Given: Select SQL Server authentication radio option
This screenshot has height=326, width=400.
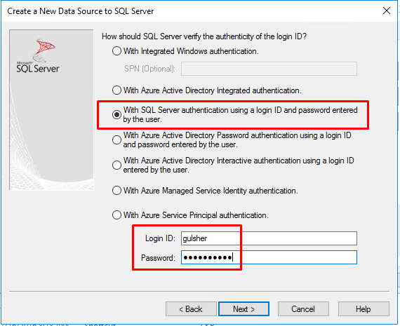Looking at the screenshot, I should point(116,114).
